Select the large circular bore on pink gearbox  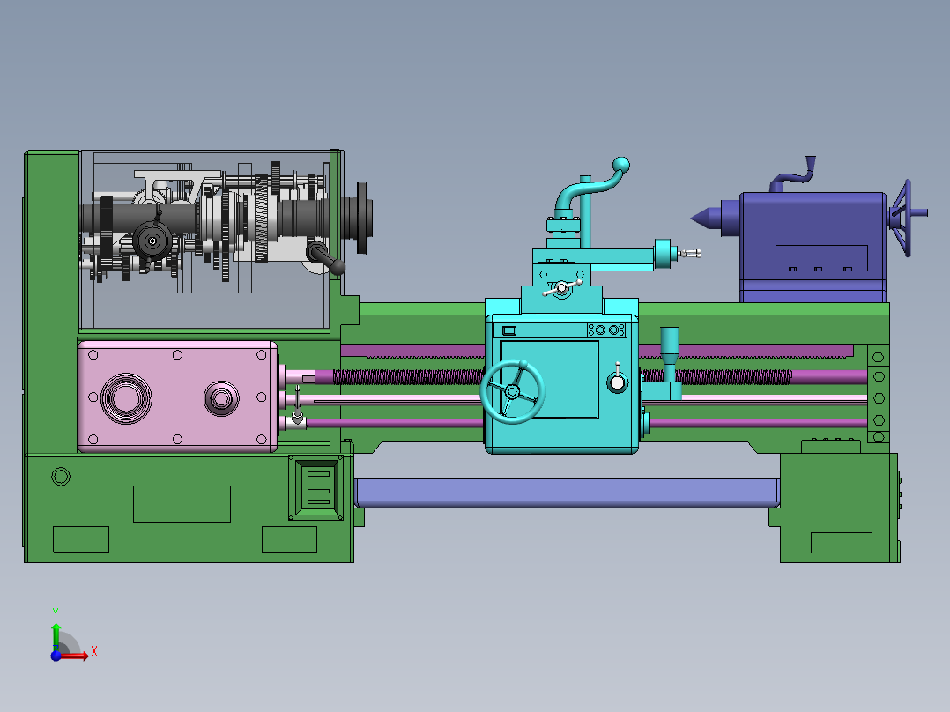click(126, 398)
